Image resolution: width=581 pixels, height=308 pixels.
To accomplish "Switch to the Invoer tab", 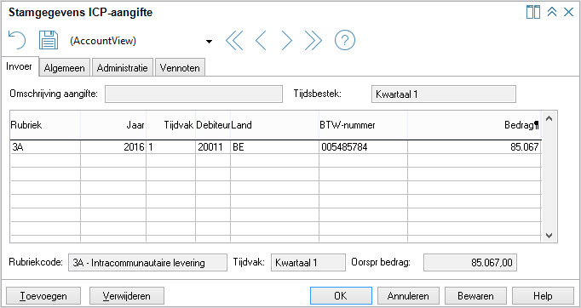I will coord(20,67).
